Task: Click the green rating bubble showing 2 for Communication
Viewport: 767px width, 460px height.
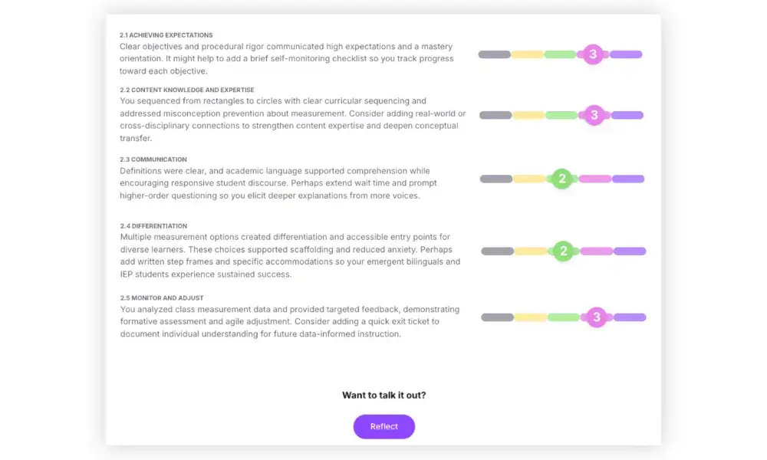Action: (562, 179)
